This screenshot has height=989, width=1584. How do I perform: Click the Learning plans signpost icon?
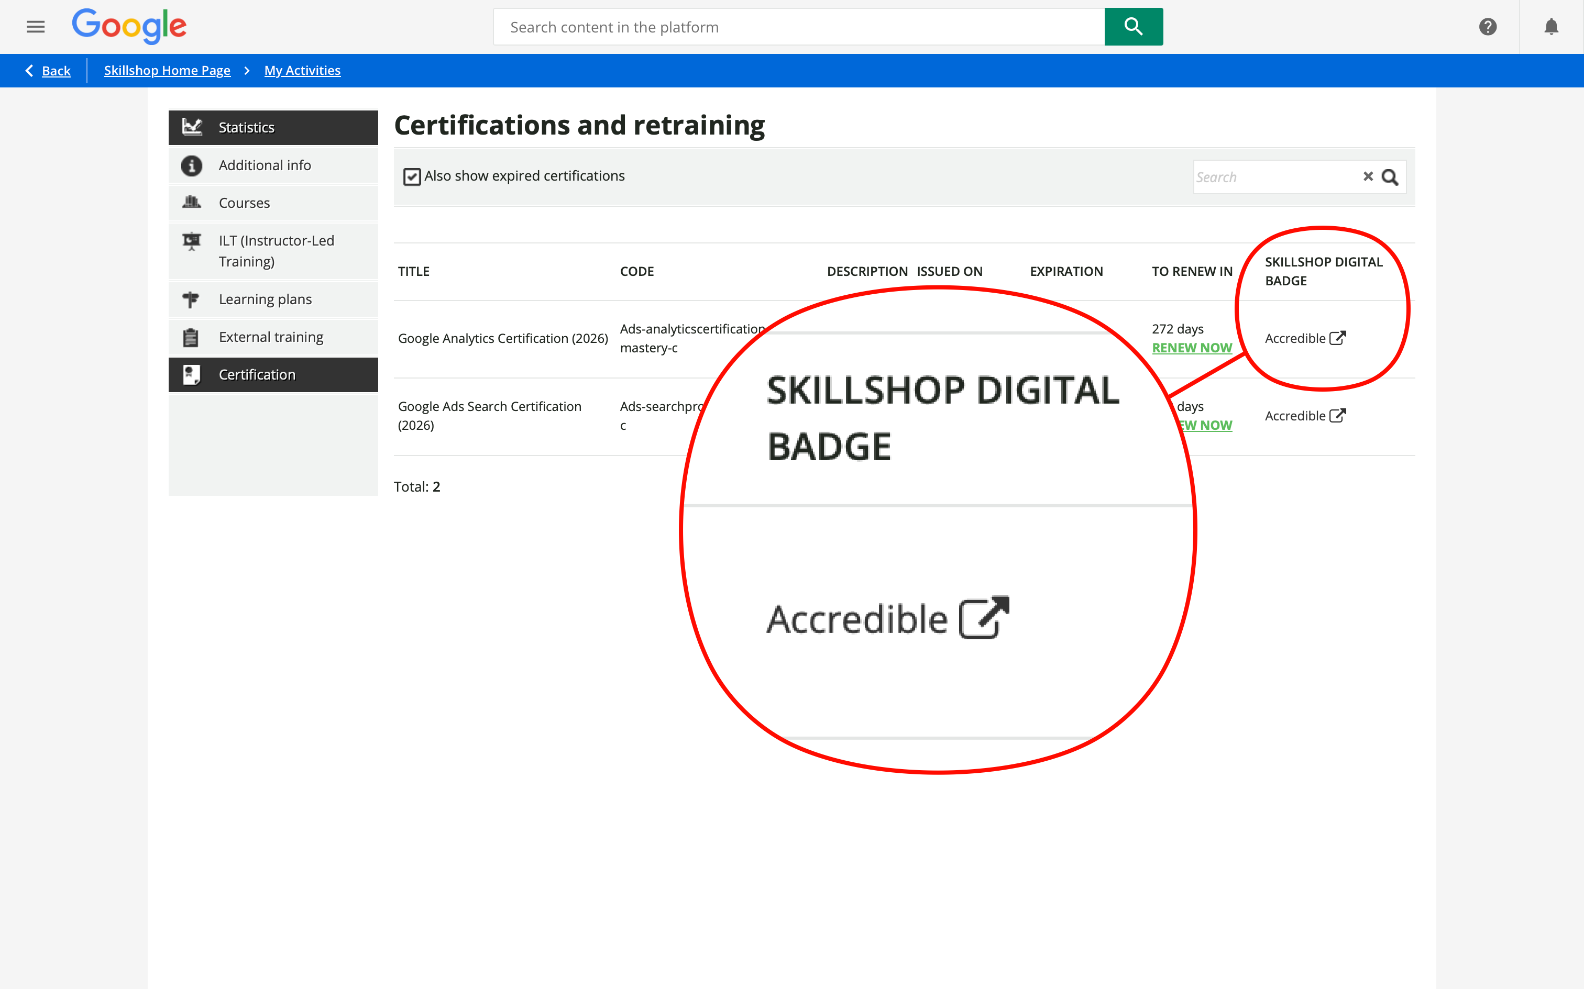point(191,299)
